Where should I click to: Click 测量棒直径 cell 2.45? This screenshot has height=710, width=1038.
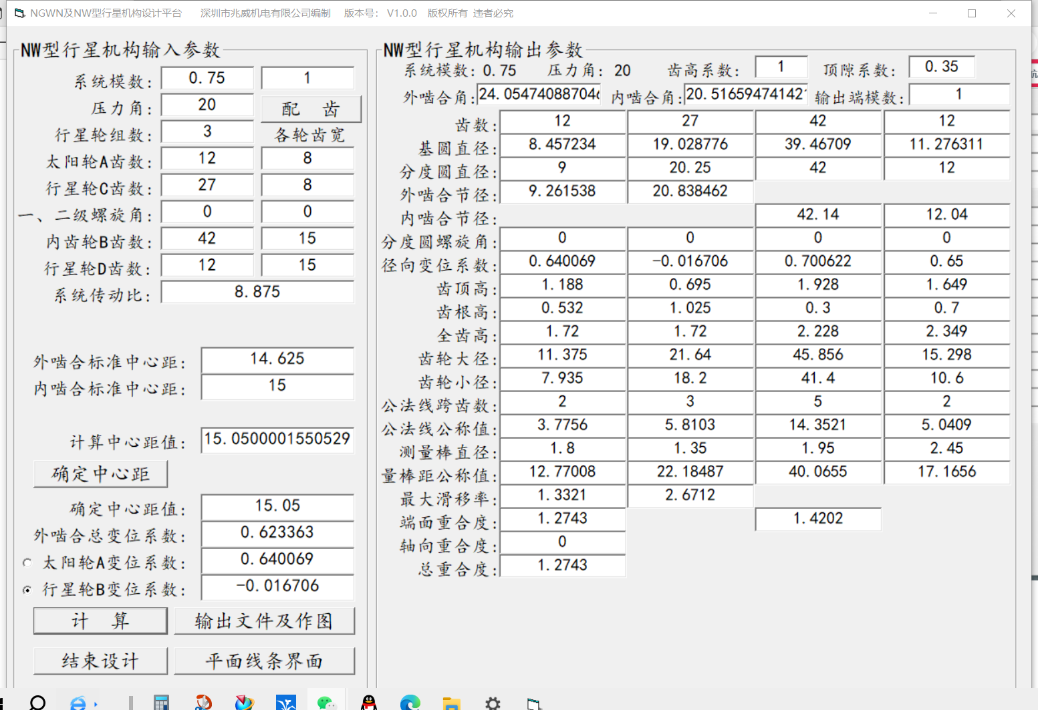(x=947, y=449)
